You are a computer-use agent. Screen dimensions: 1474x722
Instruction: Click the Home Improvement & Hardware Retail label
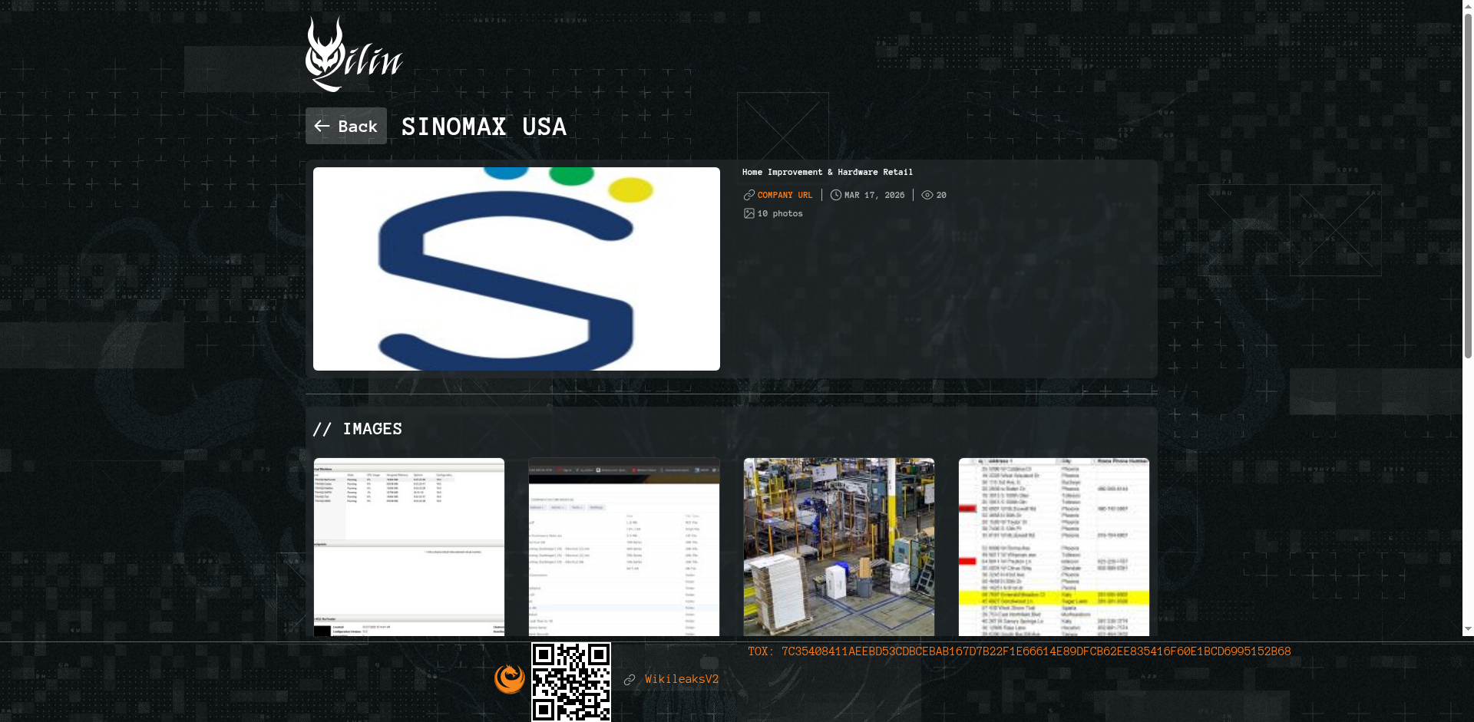point(827,173)
